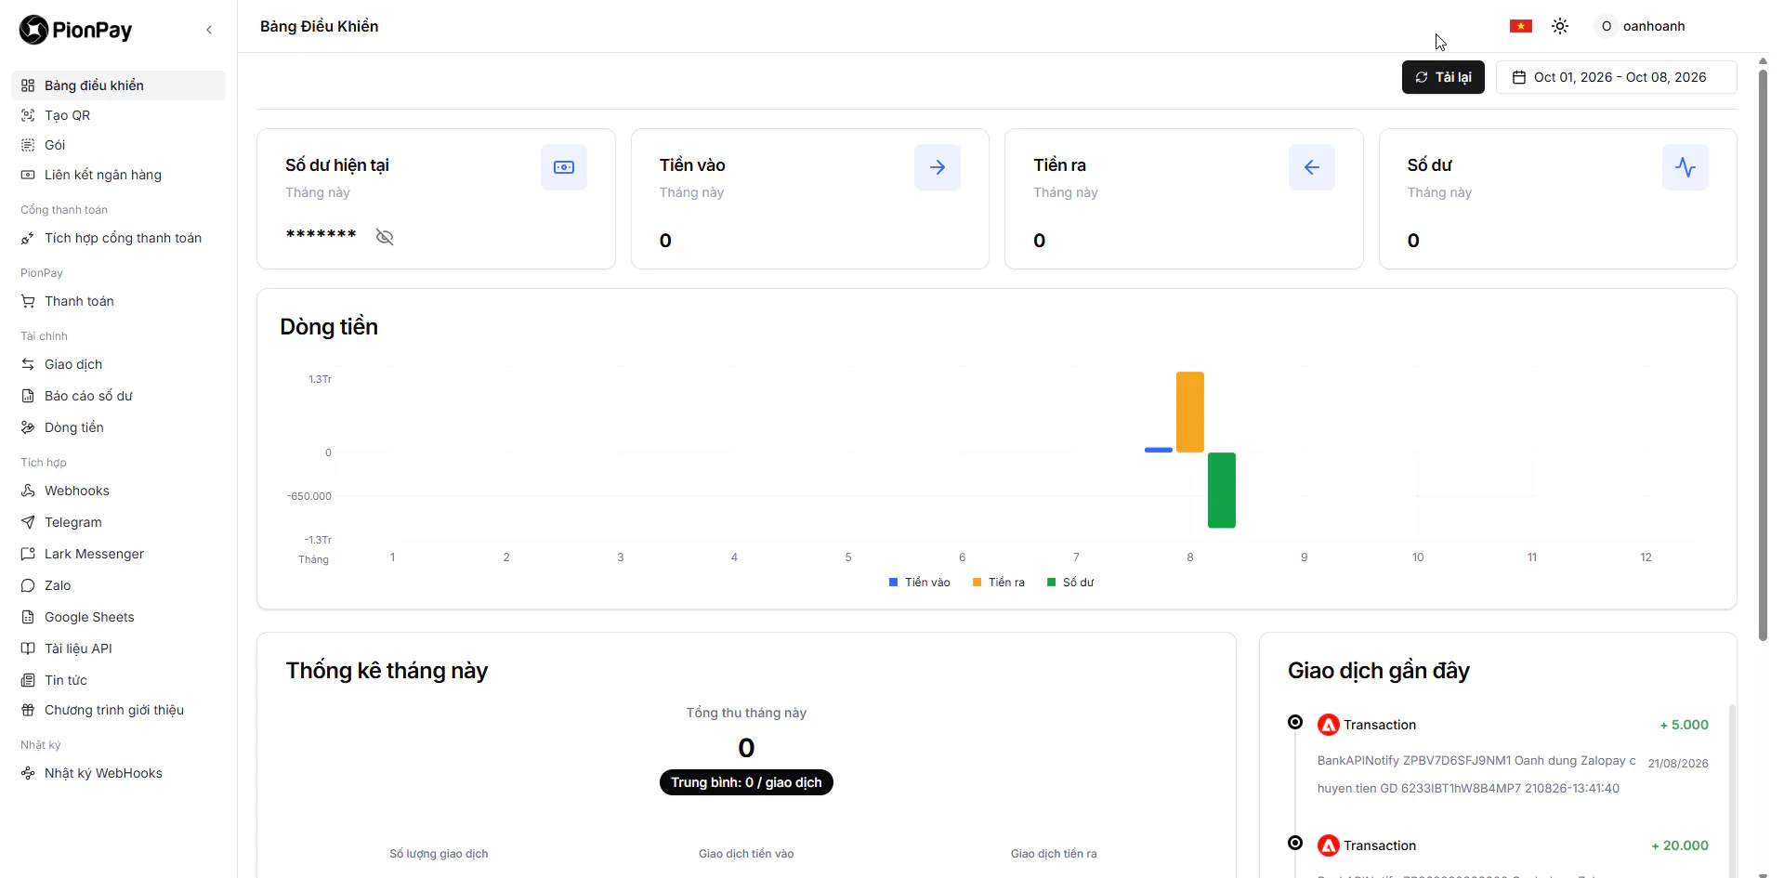Go to the Gói packages page
The image size is (1784, 878).
click(x=118, y=145)
